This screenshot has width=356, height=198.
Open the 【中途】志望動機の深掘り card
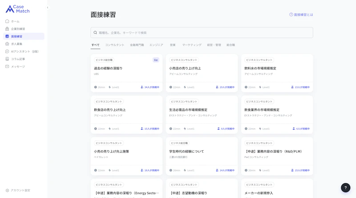[x=202, y=188]
